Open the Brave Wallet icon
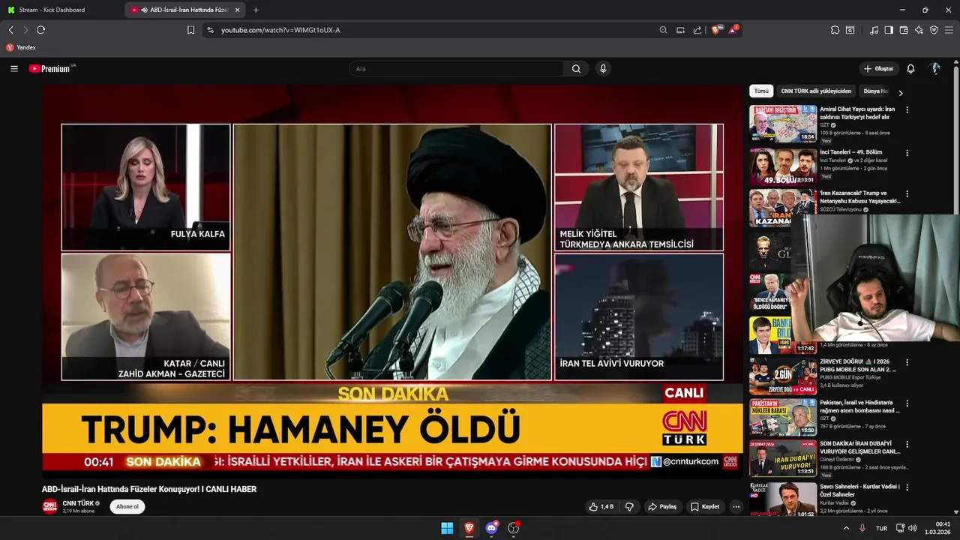This screenshot has width=960, height=540. tap(904, 30)
